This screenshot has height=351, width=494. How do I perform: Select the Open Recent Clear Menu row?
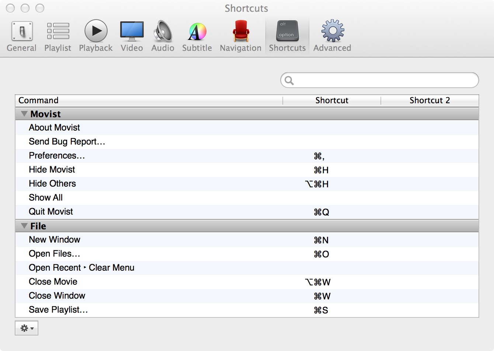pyautogui.click(x=81, y=268)
